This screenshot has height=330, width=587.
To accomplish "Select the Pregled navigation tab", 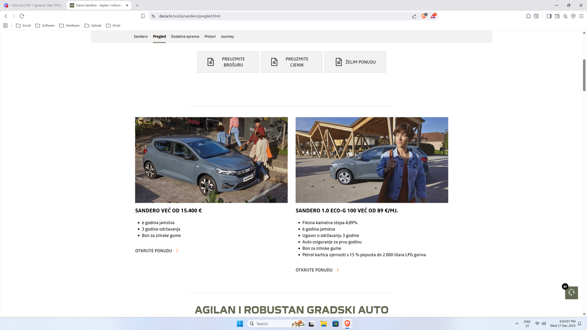I will (160, 36).
